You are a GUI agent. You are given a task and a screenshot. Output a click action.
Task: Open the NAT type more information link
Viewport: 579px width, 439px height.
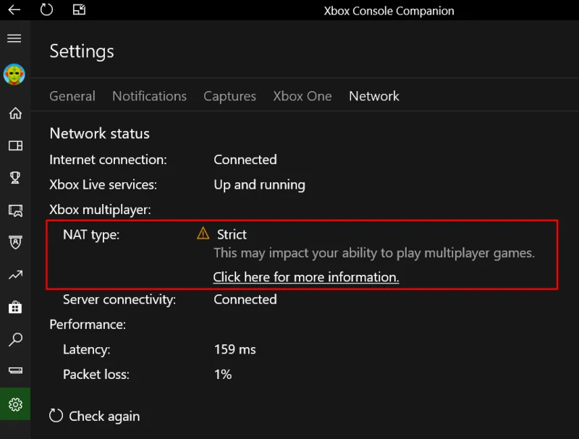coord(305,277)
